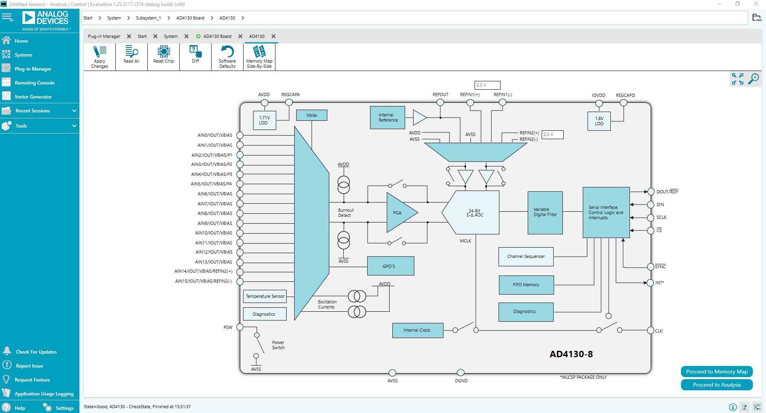
Task: Close the AD4130 tab
Action: (x=273, y=36)
